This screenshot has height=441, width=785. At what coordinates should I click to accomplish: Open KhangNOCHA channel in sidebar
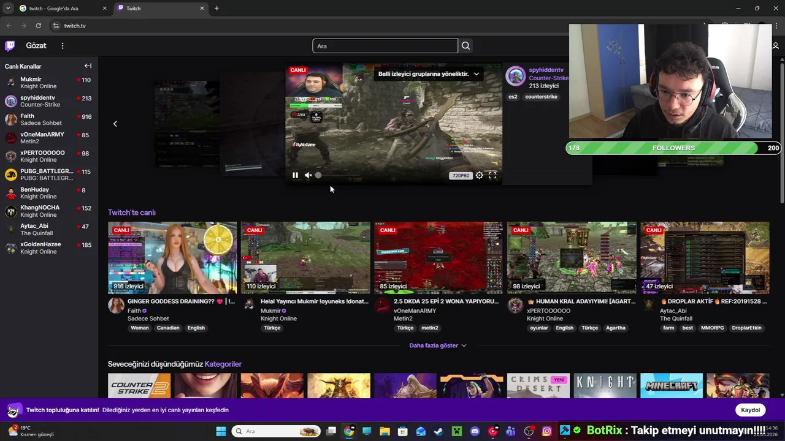pyautogui.click(x=49, y=211)
